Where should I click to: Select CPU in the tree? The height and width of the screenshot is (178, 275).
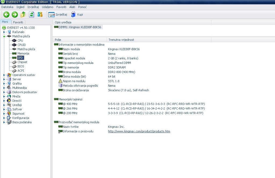(x=20, y=41)
